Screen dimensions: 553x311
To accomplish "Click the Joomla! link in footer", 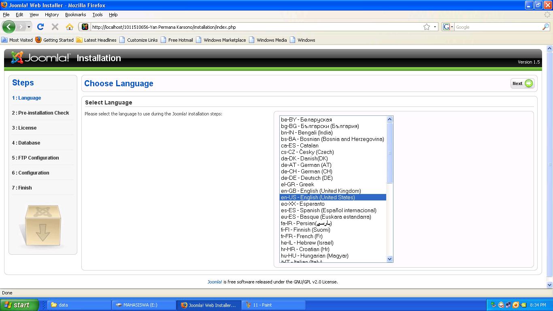I will pyautogui.click(x=215, y=282).
